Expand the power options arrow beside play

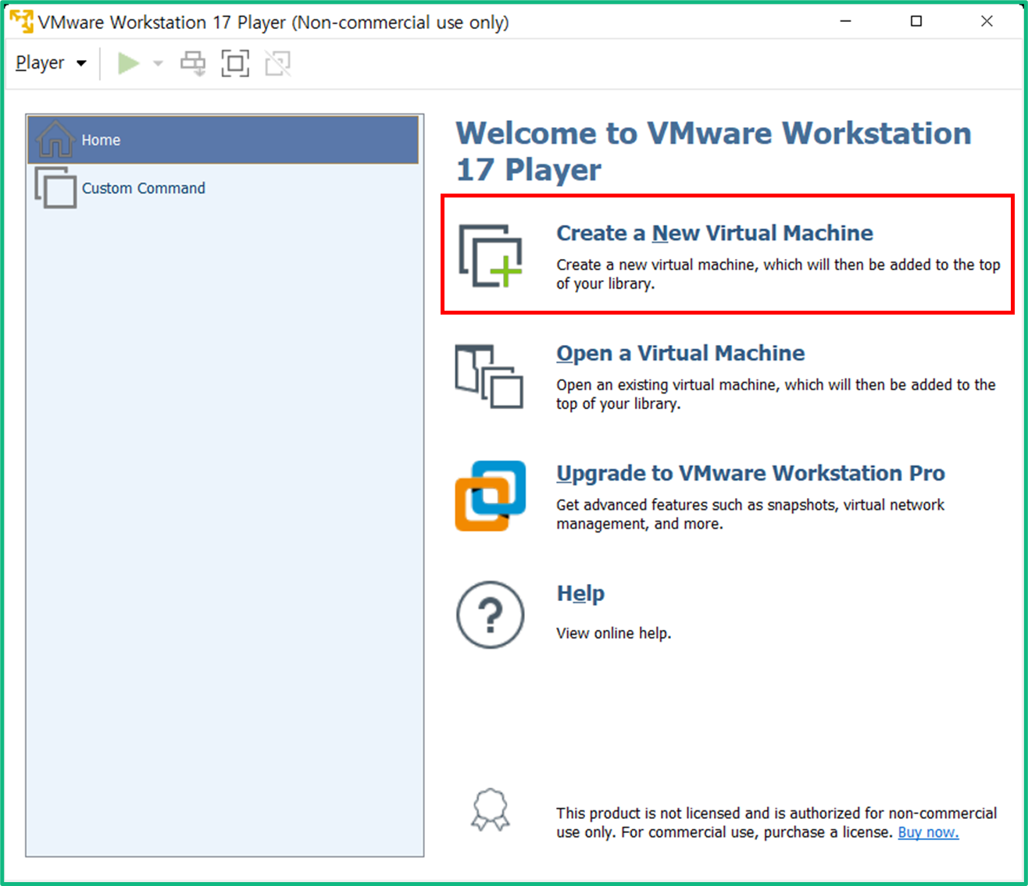click(158, 63)
